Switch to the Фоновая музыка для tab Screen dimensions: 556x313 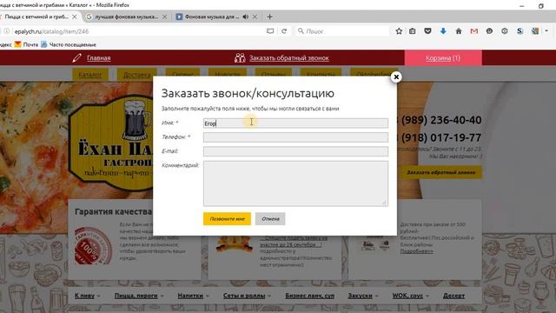(x=212, y=17)
